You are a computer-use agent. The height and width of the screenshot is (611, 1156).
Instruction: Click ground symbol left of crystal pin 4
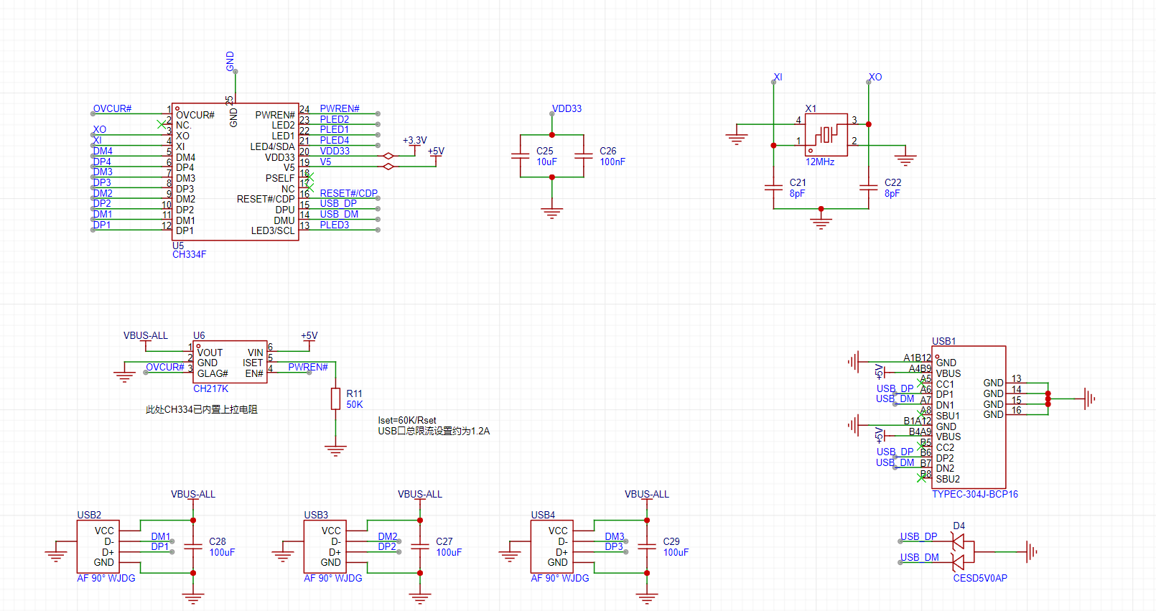point(737,139)
